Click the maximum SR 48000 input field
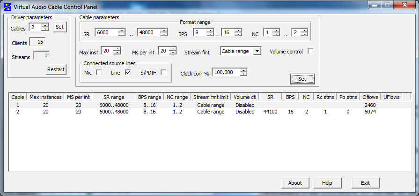This screenshot has height=196, width=419. tap(149, 32)
